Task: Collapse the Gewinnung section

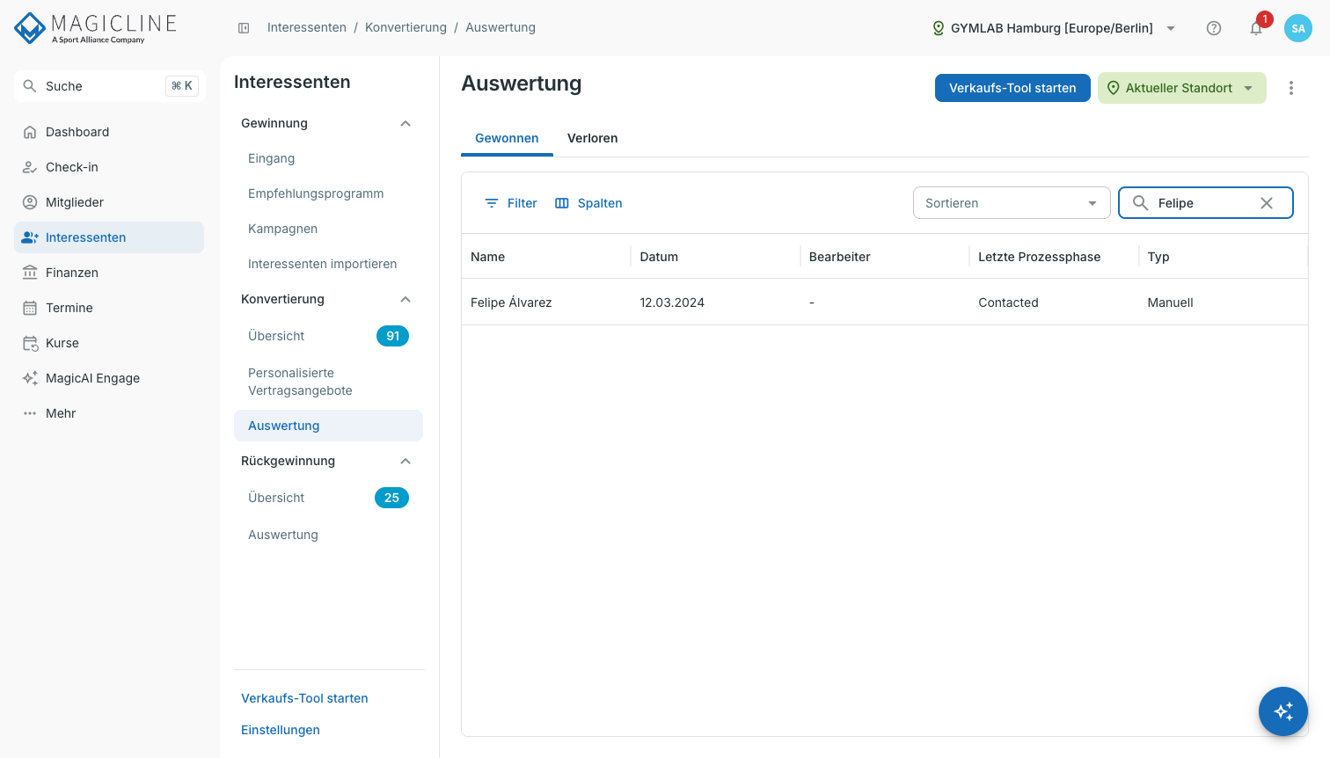Action: pyautogui.click(x=406, y=123)
